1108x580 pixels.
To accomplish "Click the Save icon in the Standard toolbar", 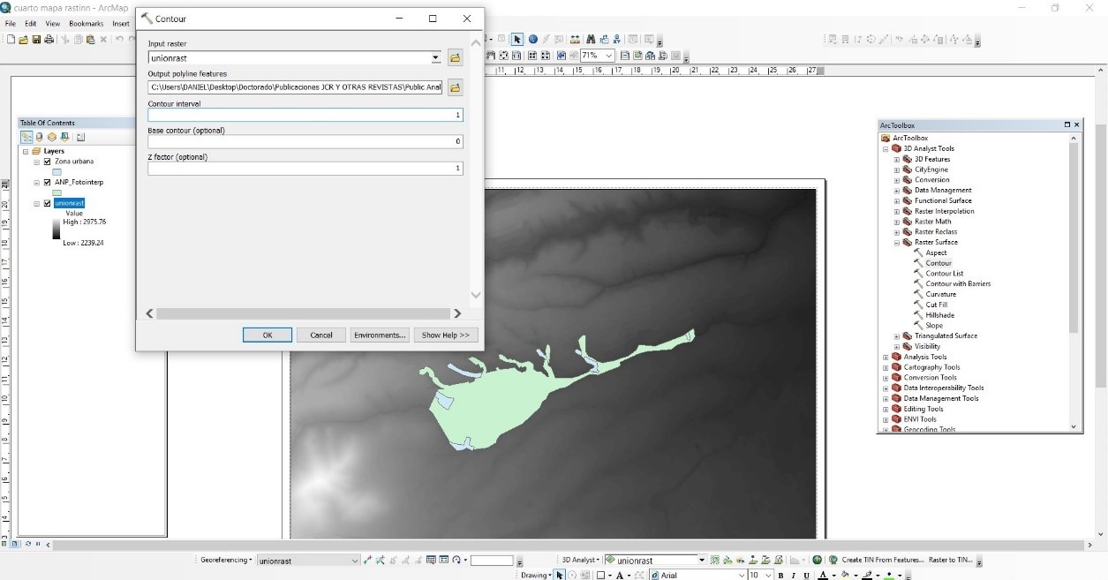I will tap(36, 40).
